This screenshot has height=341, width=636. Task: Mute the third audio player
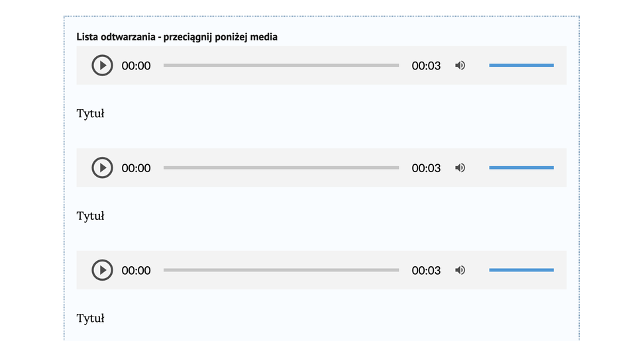[x=460, y=270]
